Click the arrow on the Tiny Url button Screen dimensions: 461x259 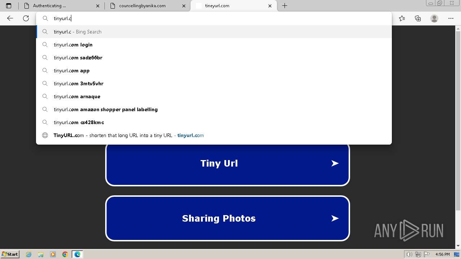(335, 163)
